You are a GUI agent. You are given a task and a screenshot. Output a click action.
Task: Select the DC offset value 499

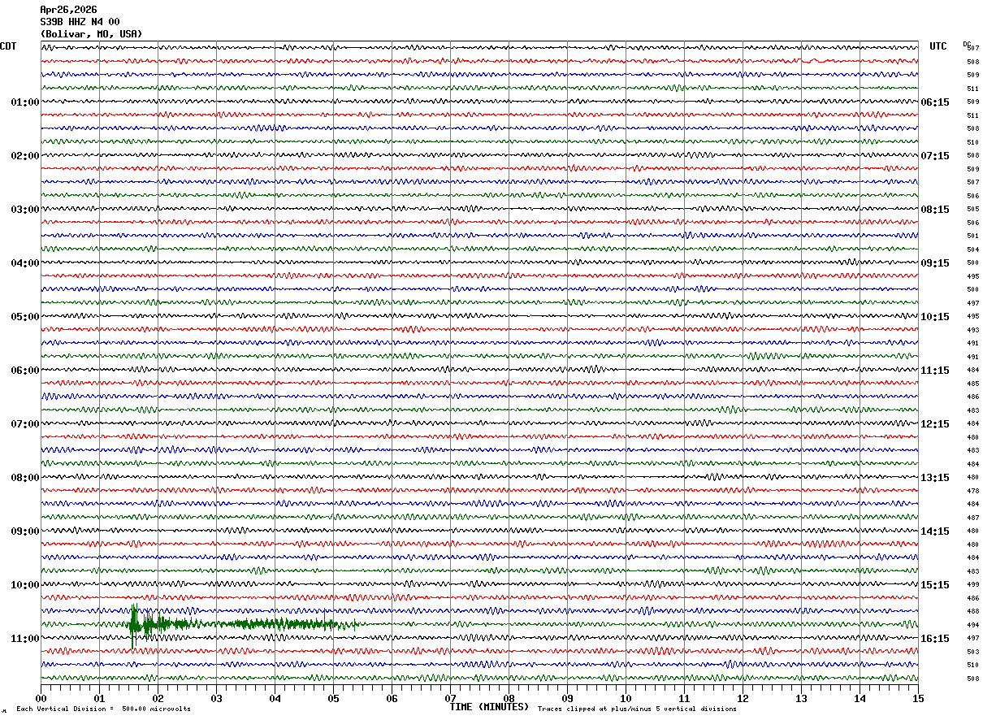click(x=972, y=585)
